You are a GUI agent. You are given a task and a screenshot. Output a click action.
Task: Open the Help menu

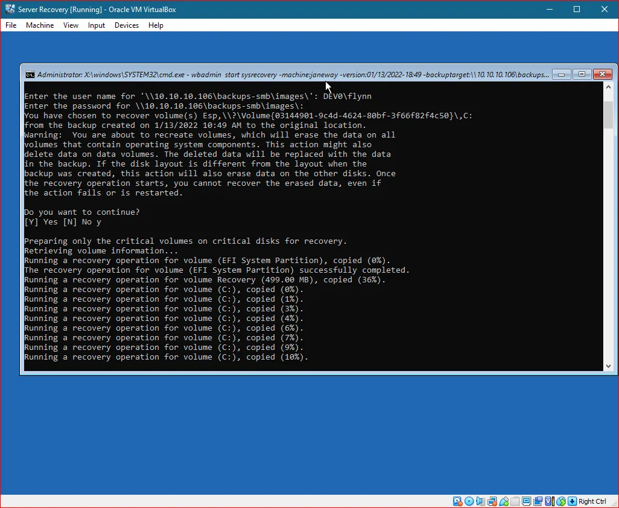coord(156,25)
